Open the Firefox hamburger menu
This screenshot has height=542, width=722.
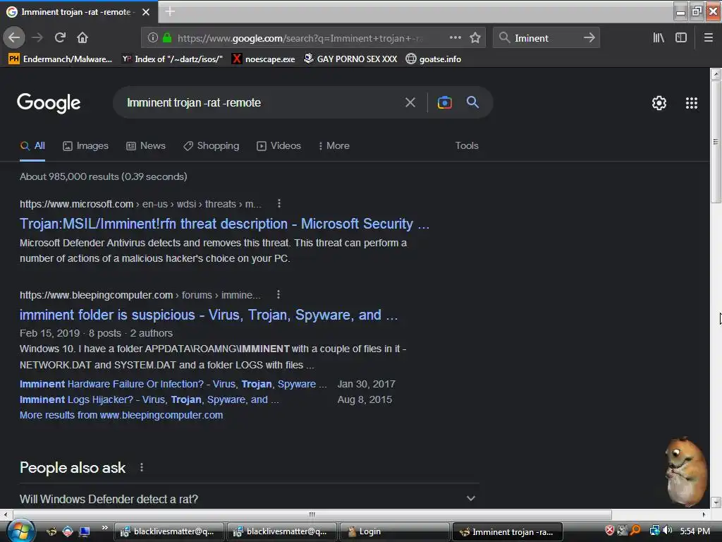[708, 38]
